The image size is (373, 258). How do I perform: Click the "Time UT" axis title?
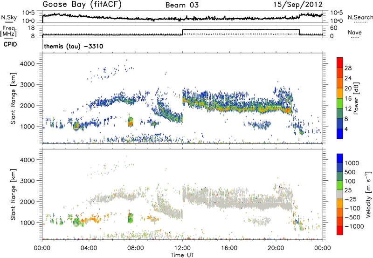click(x=182, y=255)
